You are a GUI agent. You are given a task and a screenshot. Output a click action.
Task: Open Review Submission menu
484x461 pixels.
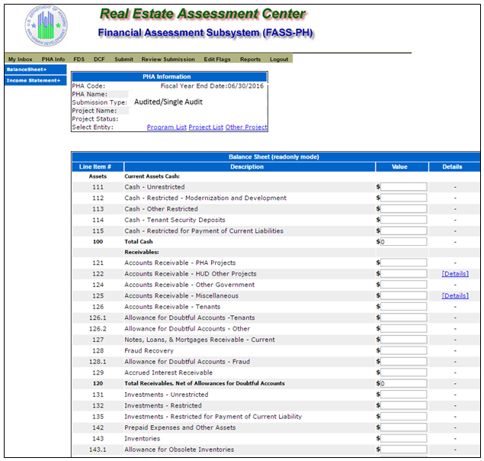click(168, 59)
